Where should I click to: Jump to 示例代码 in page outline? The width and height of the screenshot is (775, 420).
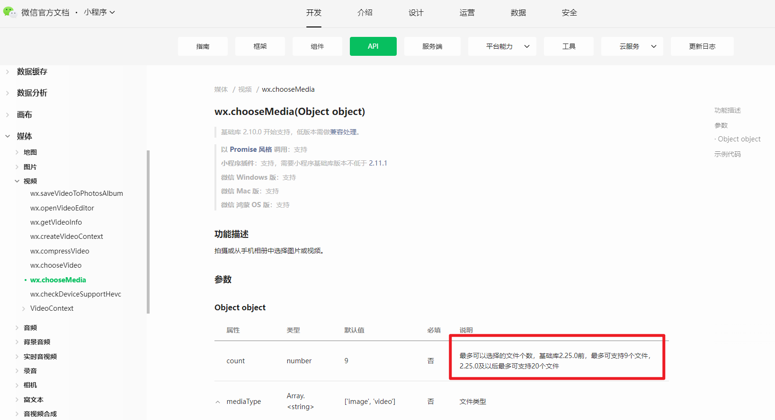[728, 154]
